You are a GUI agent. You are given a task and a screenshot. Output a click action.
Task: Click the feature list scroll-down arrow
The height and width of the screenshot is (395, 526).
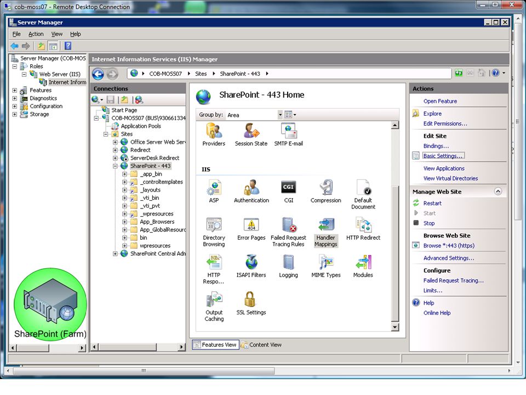[395, 327]
